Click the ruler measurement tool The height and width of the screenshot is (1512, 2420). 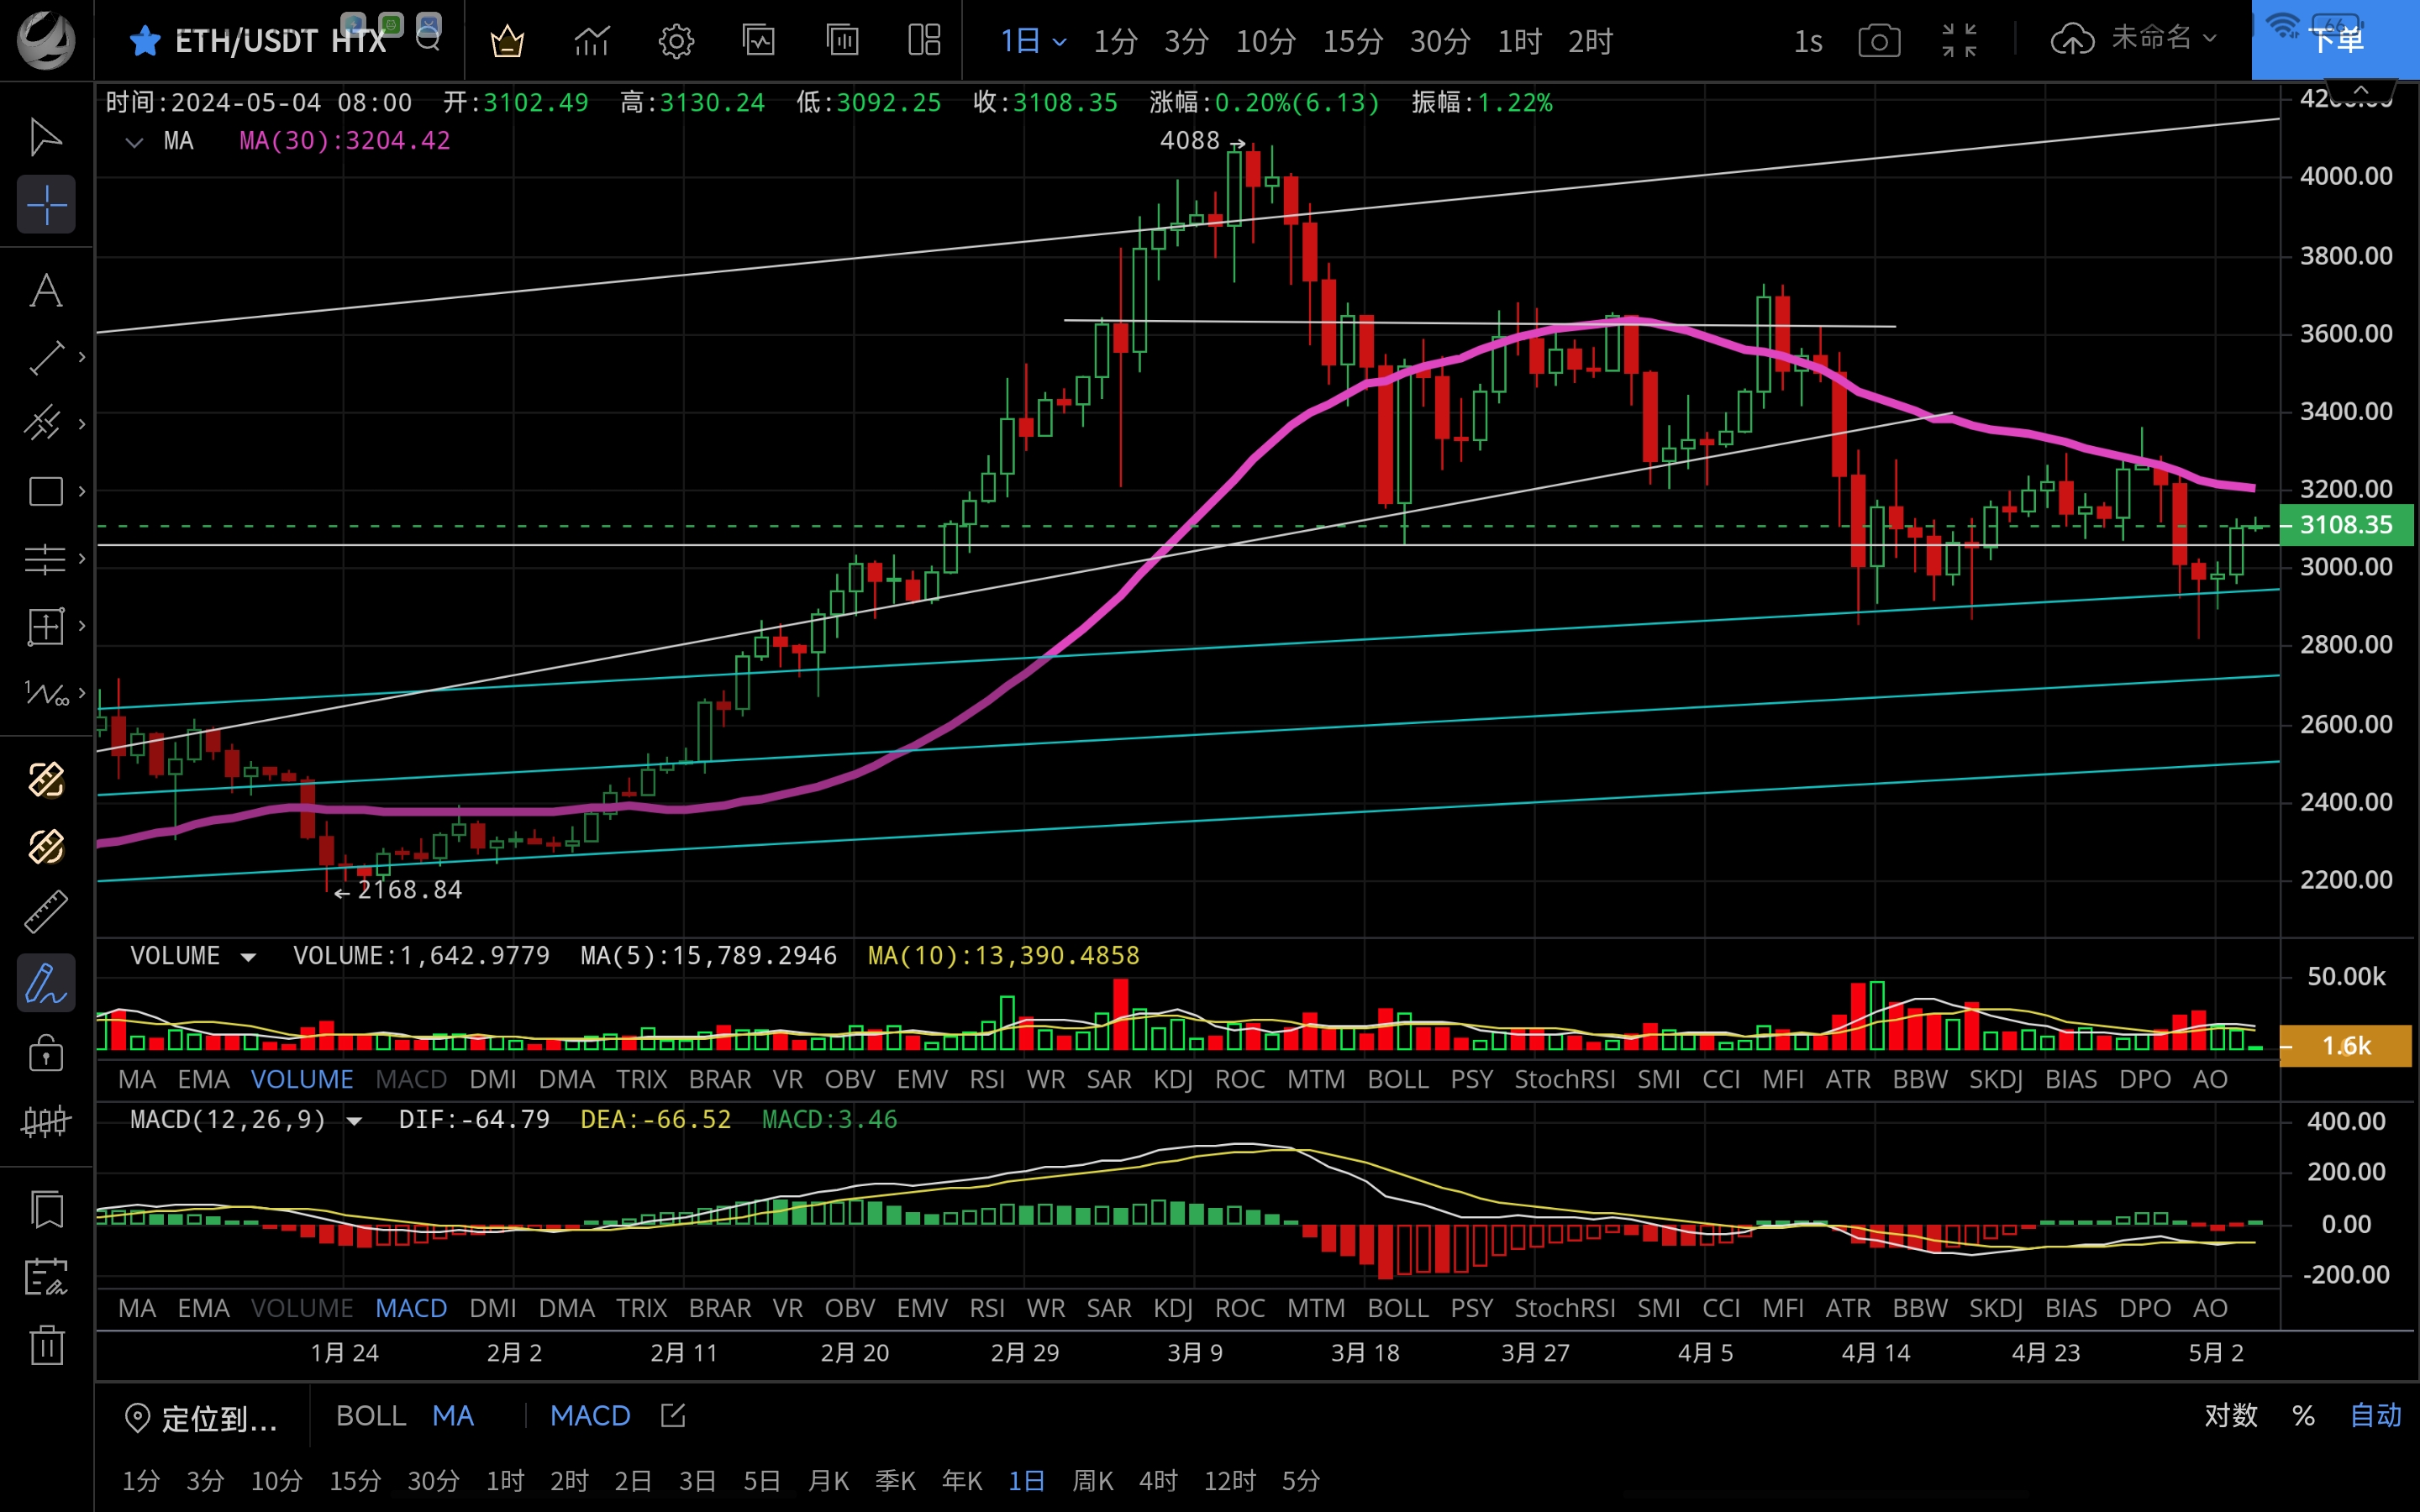[46, 912]
